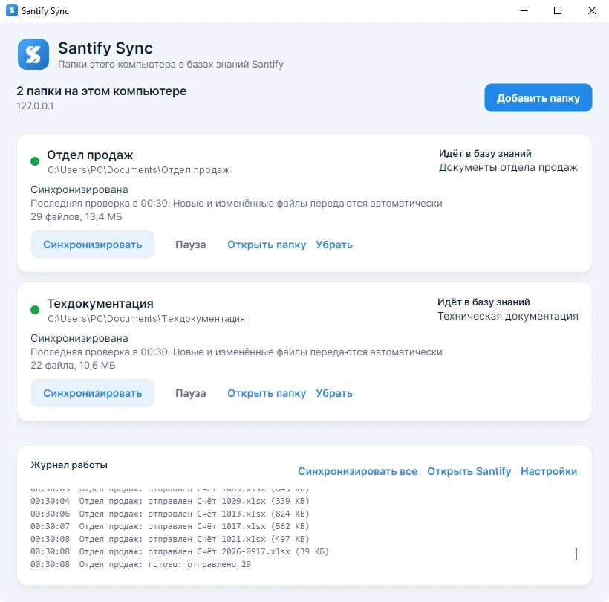Sync the Отдел продаж folder with Синхронизировать
Viewport: 609px width, 602px height.
tap(92, 245)
